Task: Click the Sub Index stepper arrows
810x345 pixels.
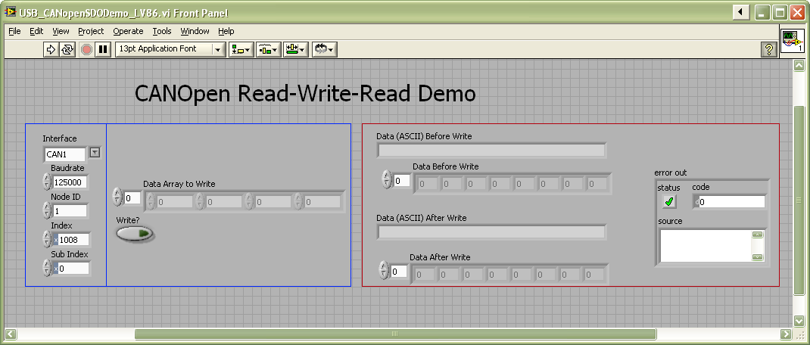Action: pyautogui.click(x=47, y=268)
